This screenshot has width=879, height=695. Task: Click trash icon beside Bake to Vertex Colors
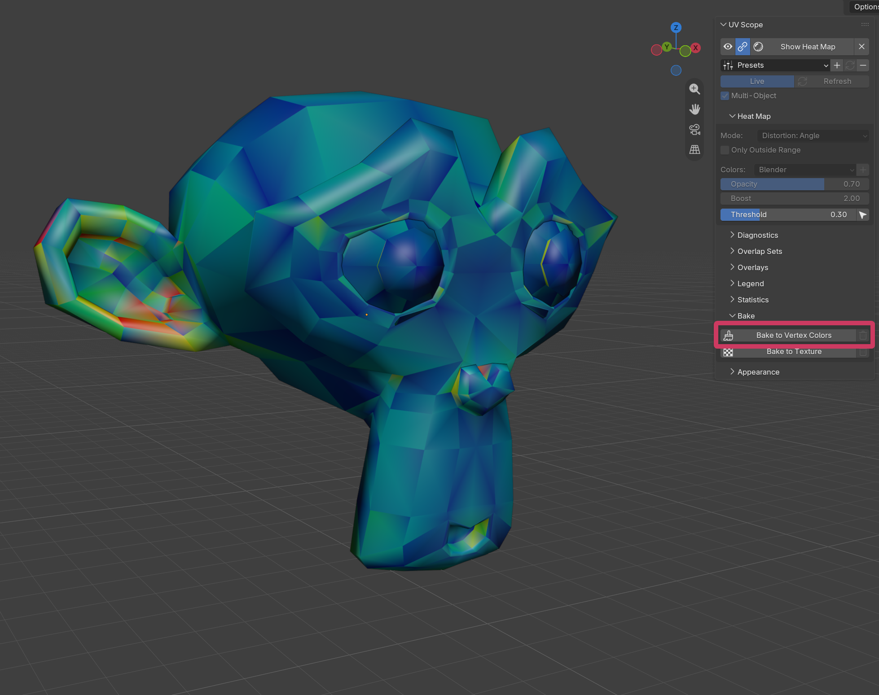point(863,335)
